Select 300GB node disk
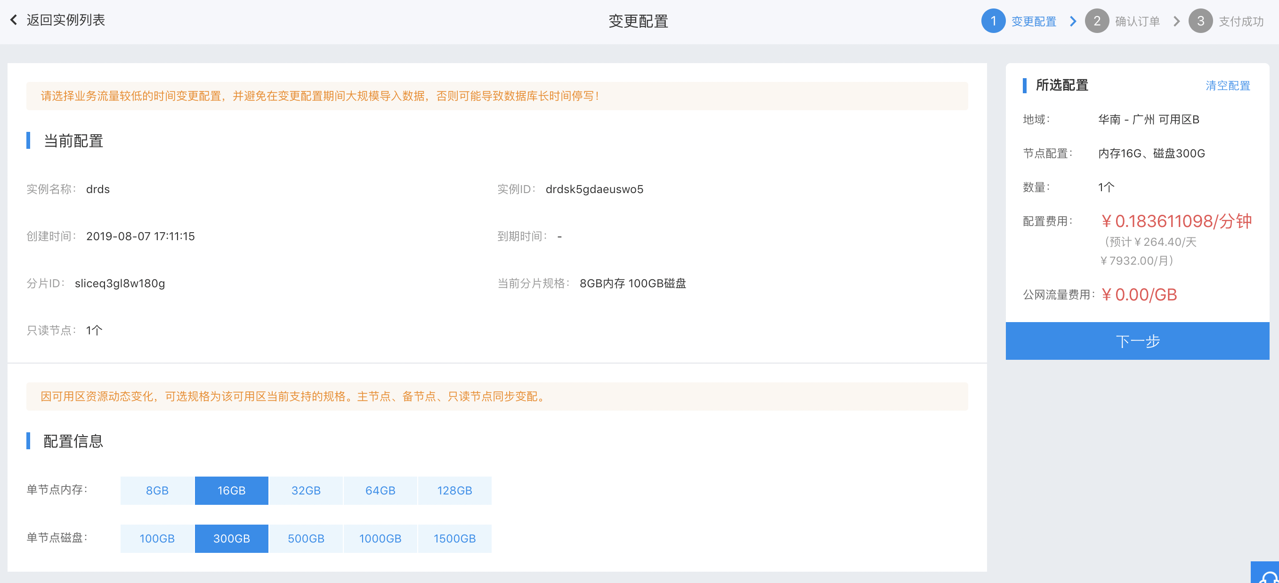 click(231, 538)
